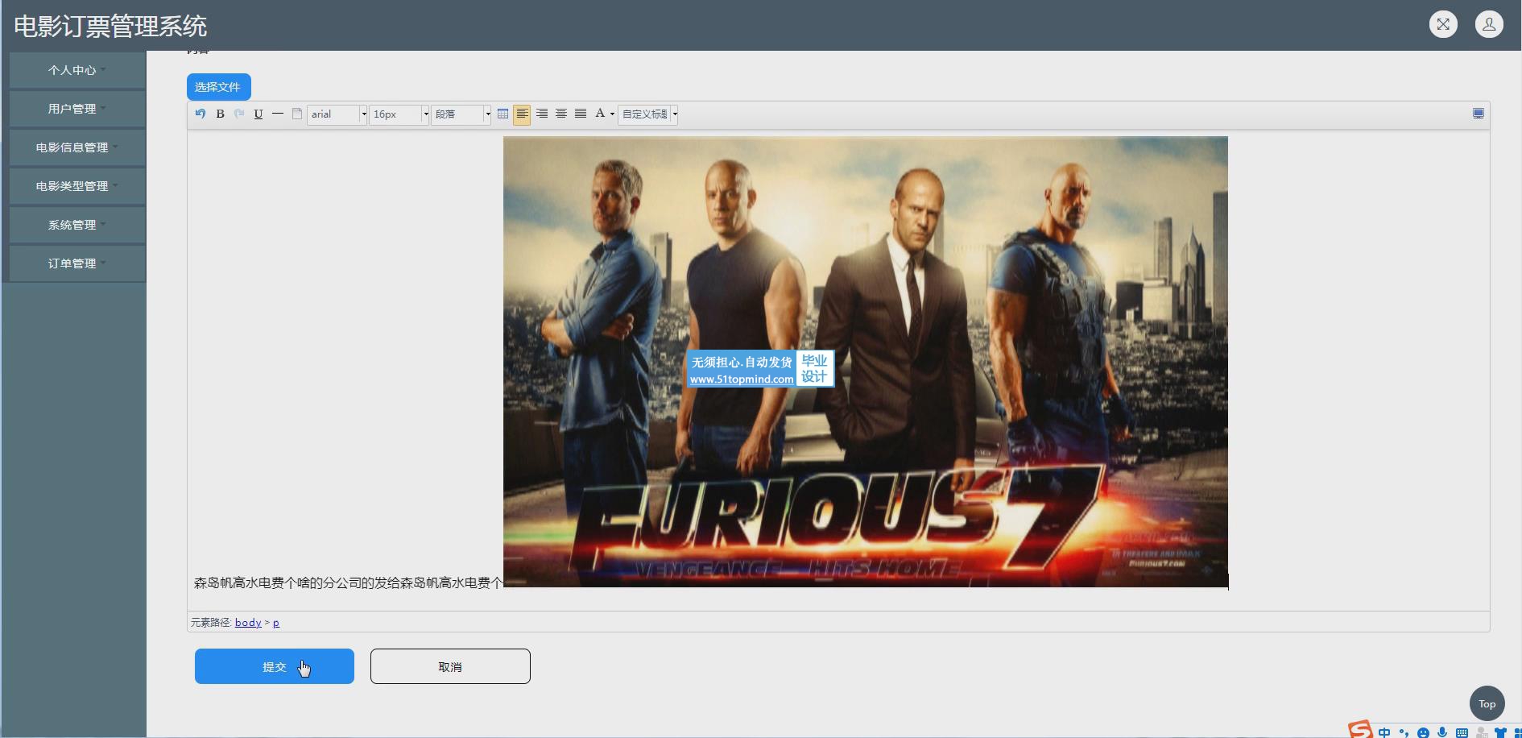Image resolution: width=1522 pixels, height=738 pixels.
Task: Open the font color dropdown arrow
Action: coord(612,114)
